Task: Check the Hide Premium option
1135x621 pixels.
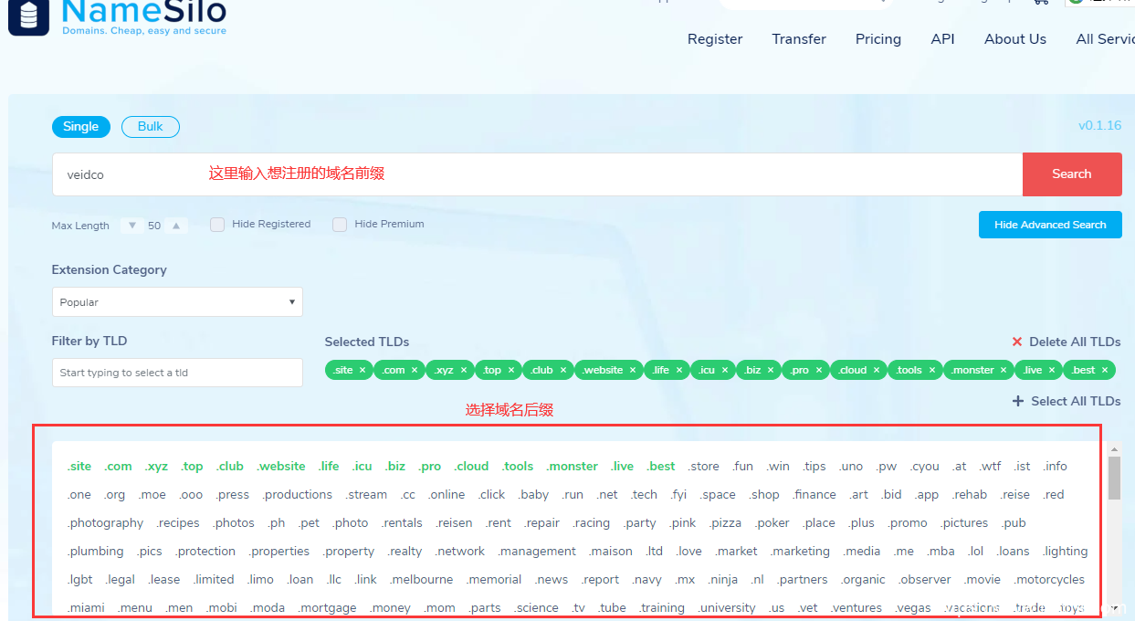Action: [340, 225]
